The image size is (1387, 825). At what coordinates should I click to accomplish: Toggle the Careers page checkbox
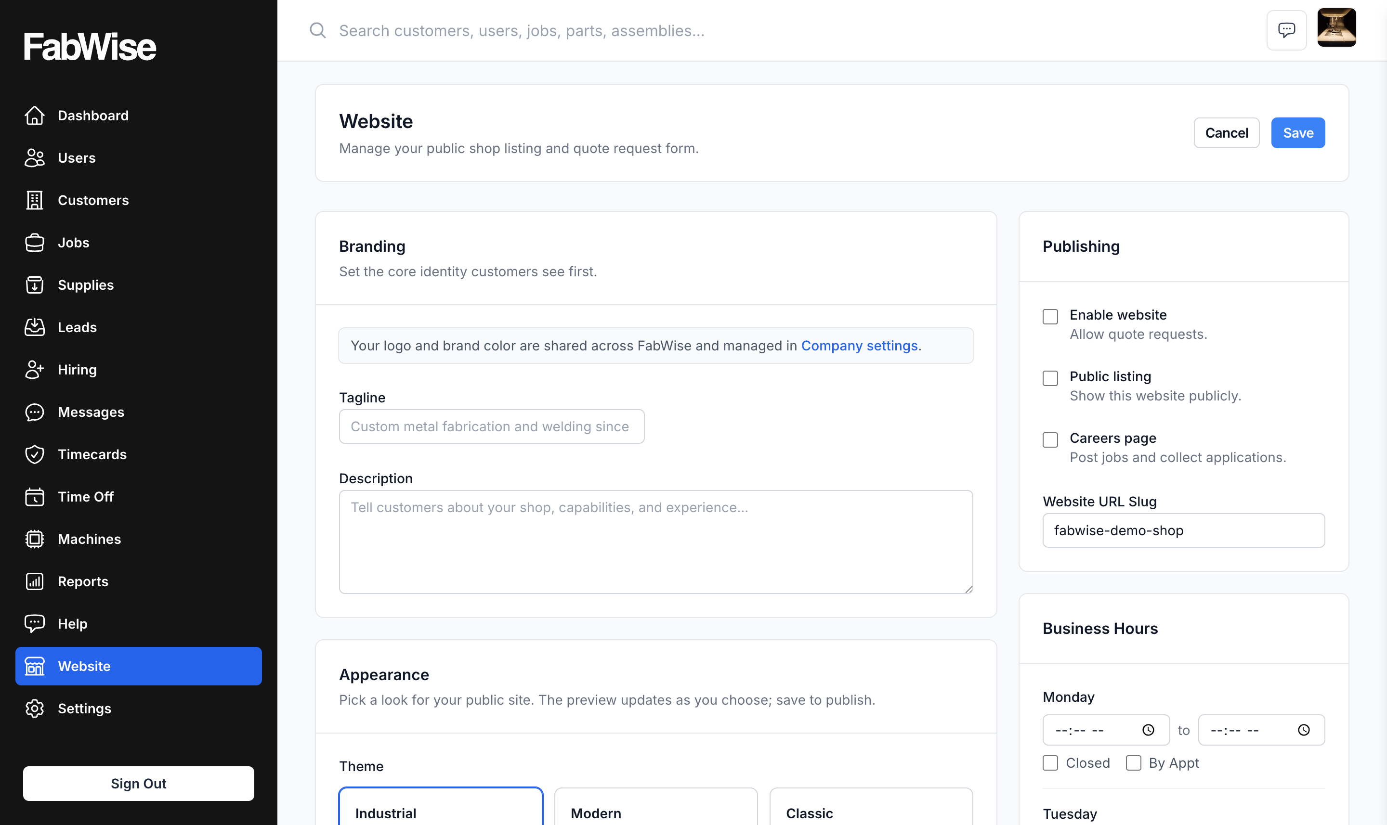coord(1050,440)
